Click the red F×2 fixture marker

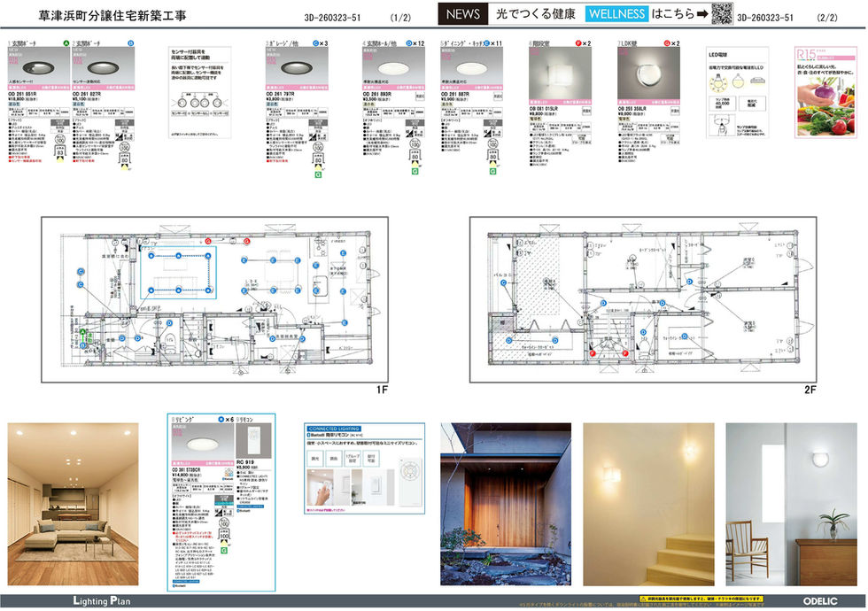(x=583, y=43)
